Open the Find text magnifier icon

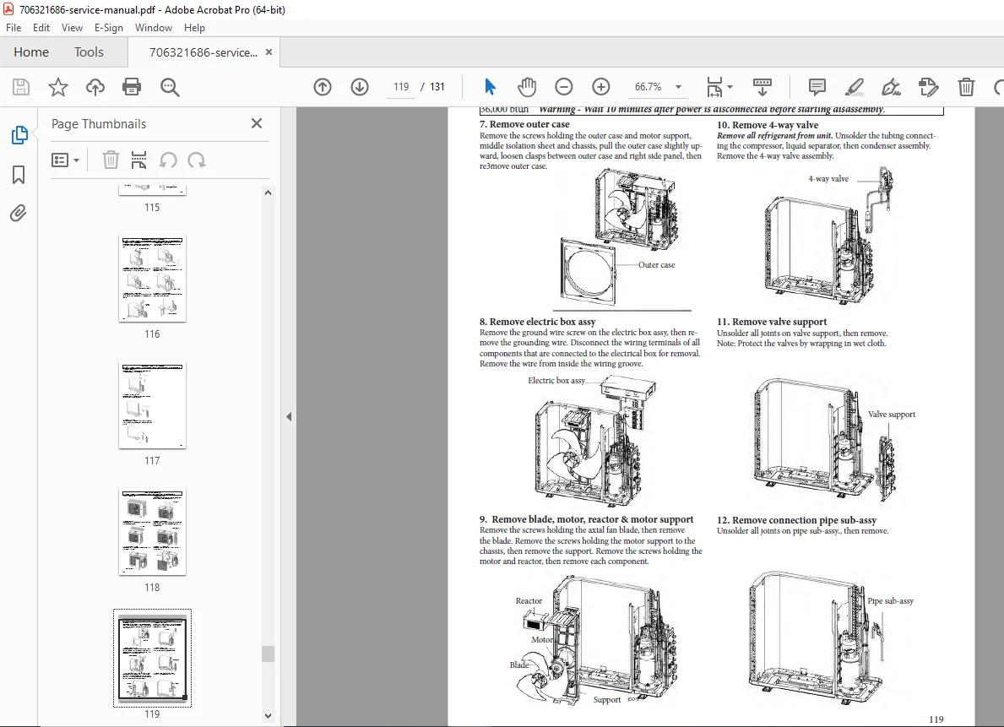point(170,86)
